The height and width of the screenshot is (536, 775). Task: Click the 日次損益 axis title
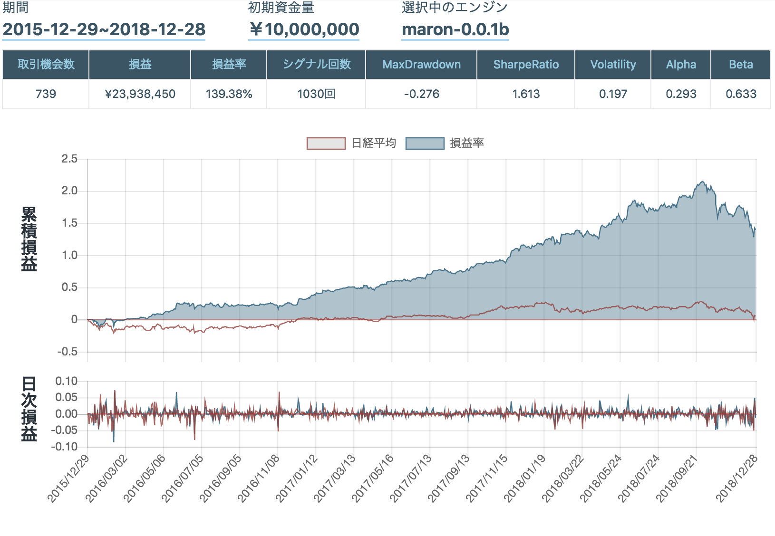point(29,409)
